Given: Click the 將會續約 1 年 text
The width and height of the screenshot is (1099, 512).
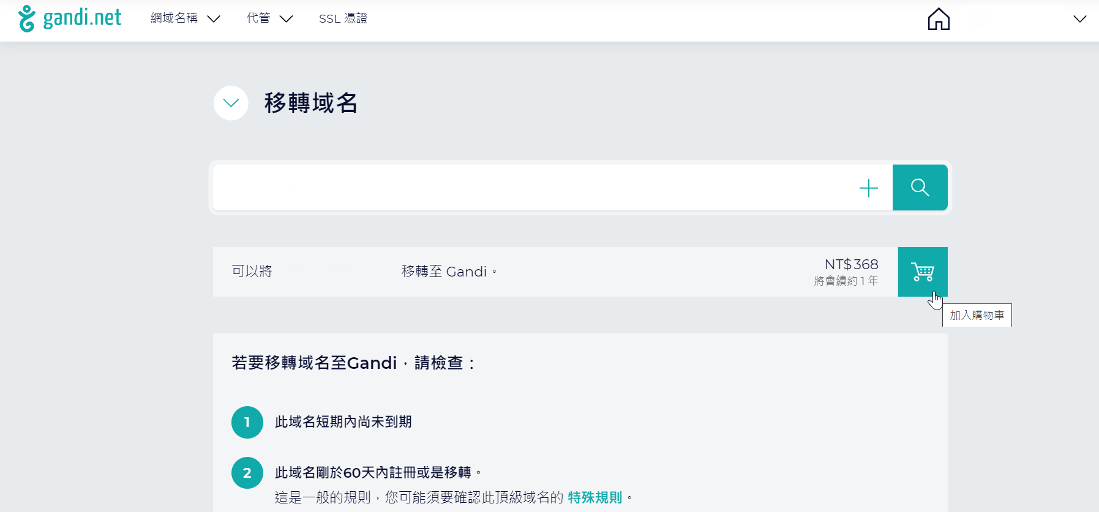Looking at the screenshot, I should 846,281.
